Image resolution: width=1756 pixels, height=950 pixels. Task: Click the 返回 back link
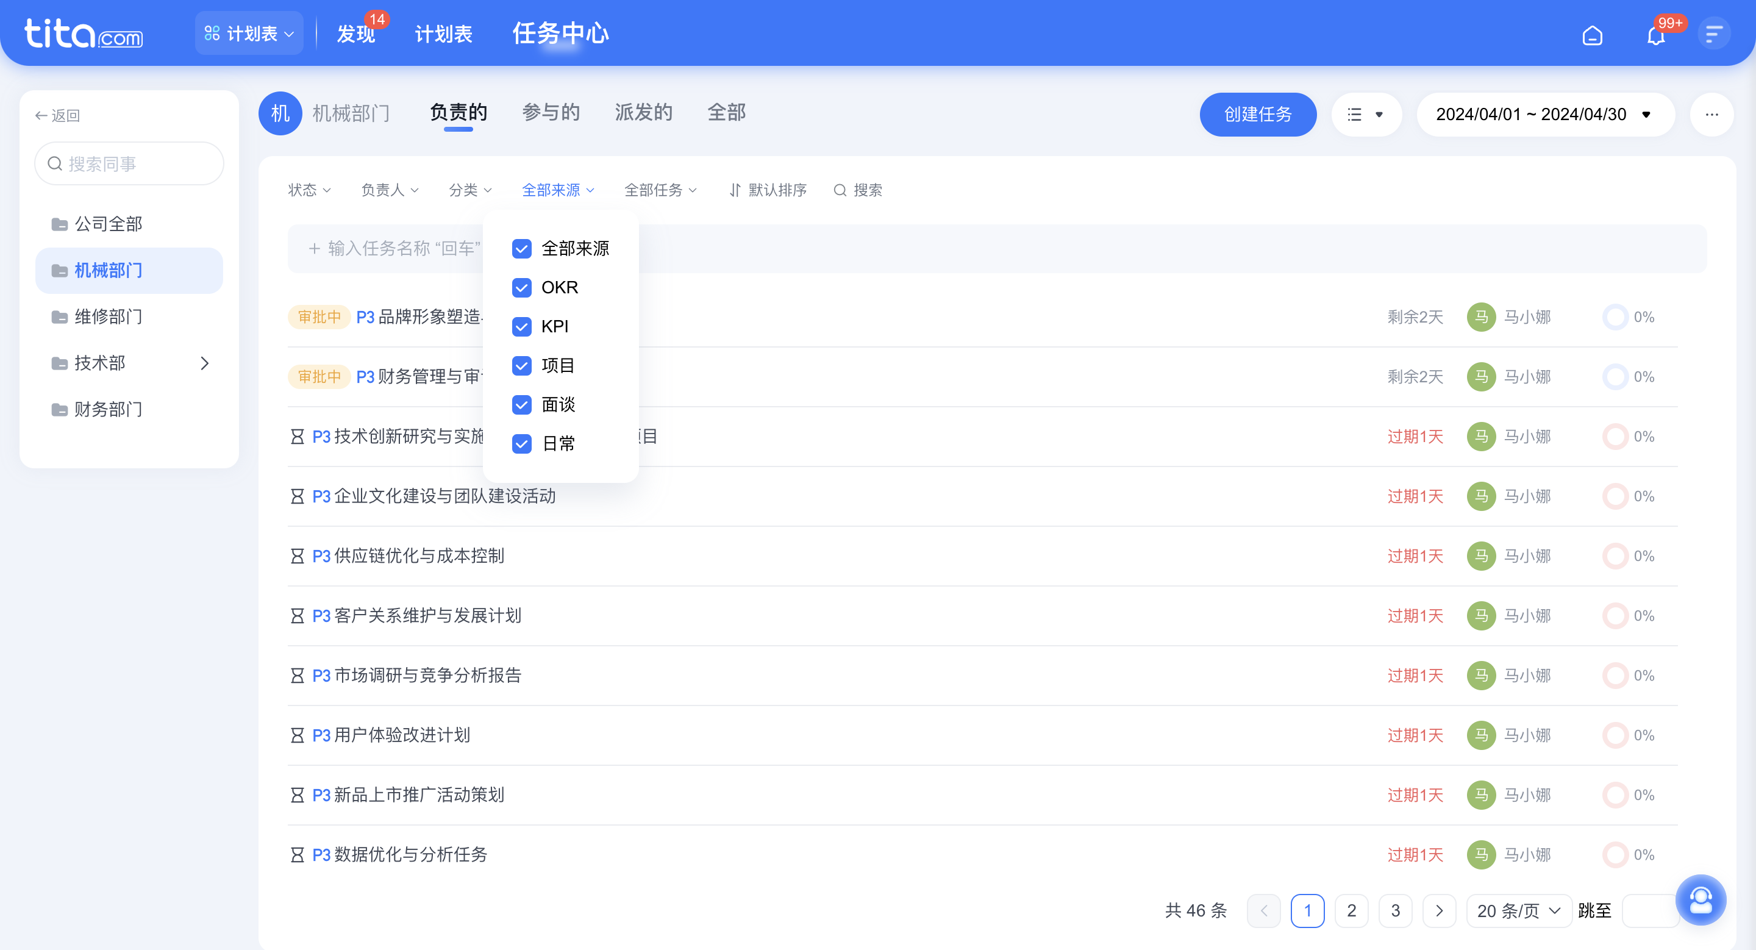pos(57,116)
